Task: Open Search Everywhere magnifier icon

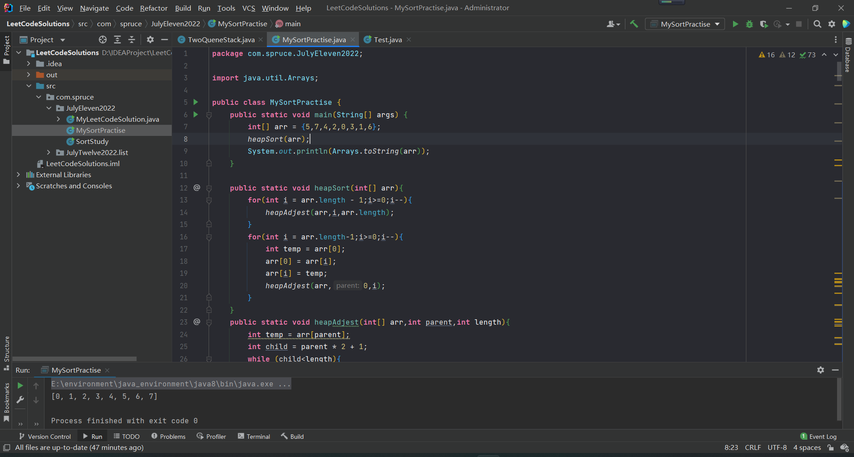Action: pyautogui.click(x=817, y=24)
